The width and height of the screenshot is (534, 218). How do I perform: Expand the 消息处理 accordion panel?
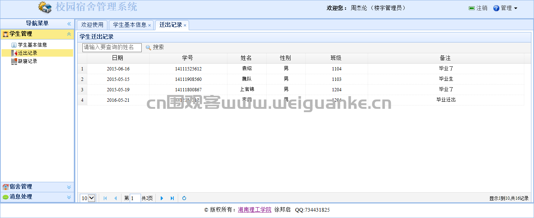point(69,197)
